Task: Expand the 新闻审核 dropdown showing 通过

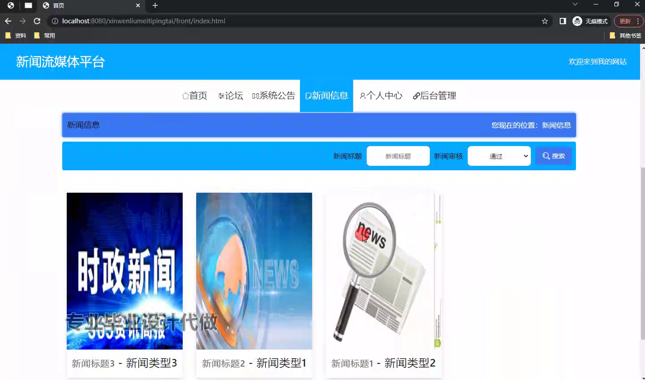Action: 499,156
